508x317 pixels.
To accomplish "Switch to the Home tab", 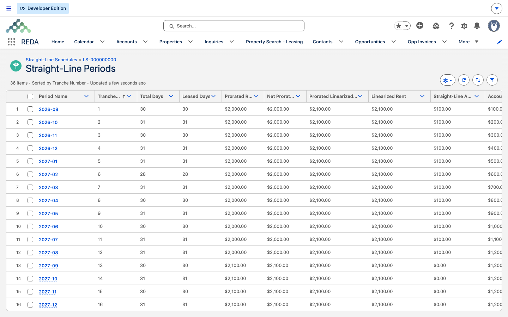I will click(x=58, y=42).
